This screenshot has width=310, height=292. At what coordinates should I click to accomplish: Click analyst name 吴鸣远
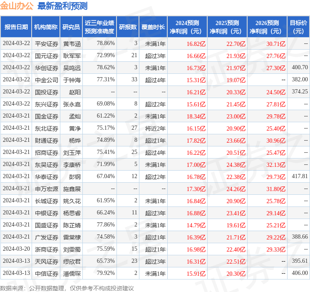click(x=72, y=68)
